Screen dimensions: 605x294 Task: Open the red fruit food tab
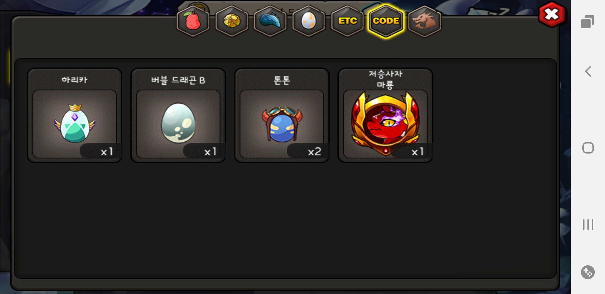tap(193, 21)
